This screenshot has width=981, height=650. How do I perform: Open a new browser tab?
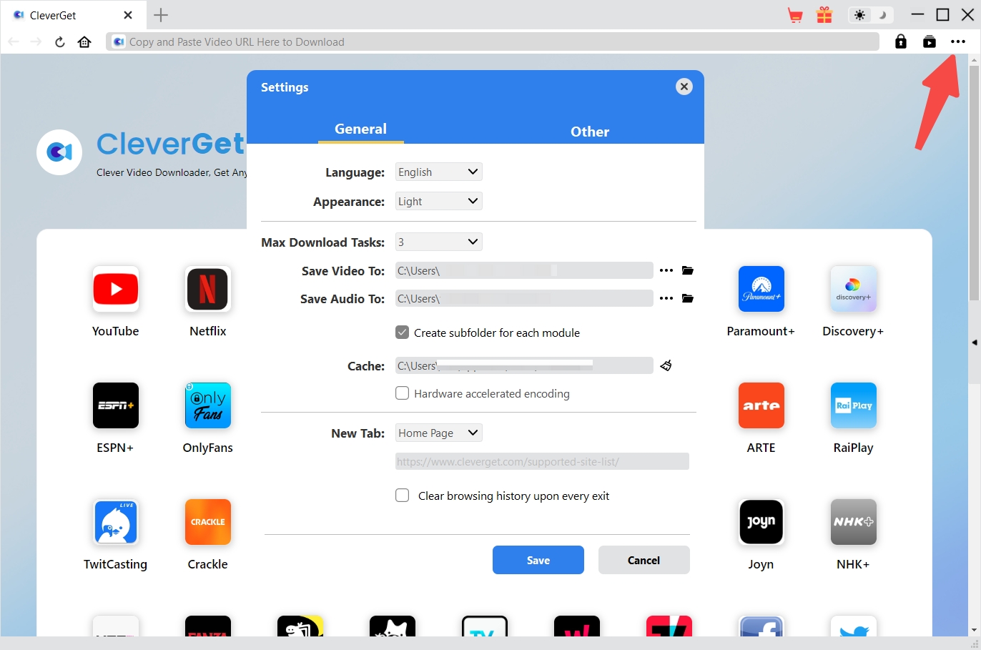pos(161,15)
